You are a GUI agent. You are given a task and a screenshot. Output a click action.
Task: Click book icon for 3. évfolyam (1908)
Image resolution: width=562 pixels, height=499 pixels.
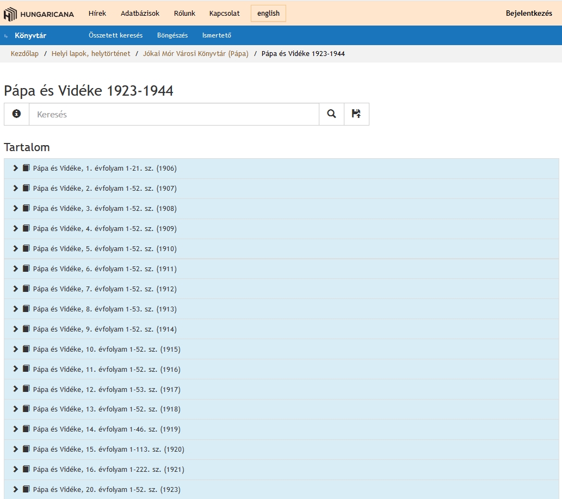26,208
